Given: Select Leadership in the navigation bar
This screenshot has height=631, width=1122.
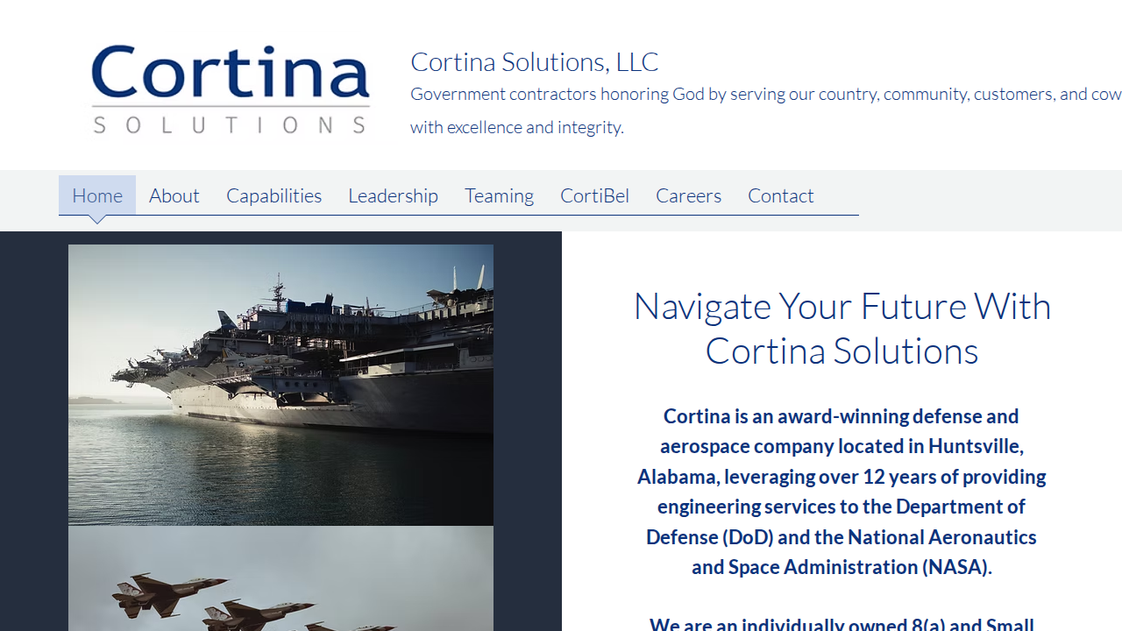Looking at the screenshot, I should (x=393, y=195).
